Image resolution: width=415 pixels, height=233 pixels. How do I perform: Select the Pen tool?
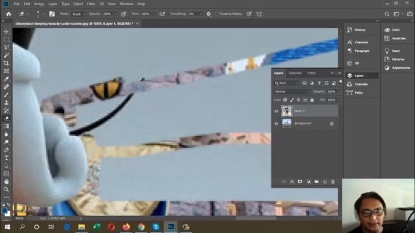coord(6,150)
